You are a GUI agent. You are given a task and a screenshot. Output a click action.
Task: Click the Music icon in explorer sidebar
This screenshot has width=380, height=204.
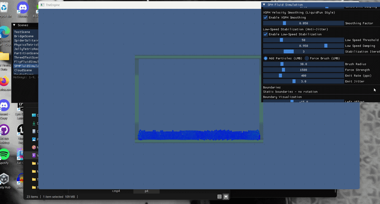pos(34,147)
